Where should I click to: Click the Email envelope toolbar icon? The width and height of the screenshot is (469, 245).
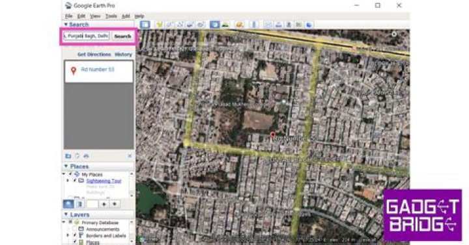coord(268,25)
